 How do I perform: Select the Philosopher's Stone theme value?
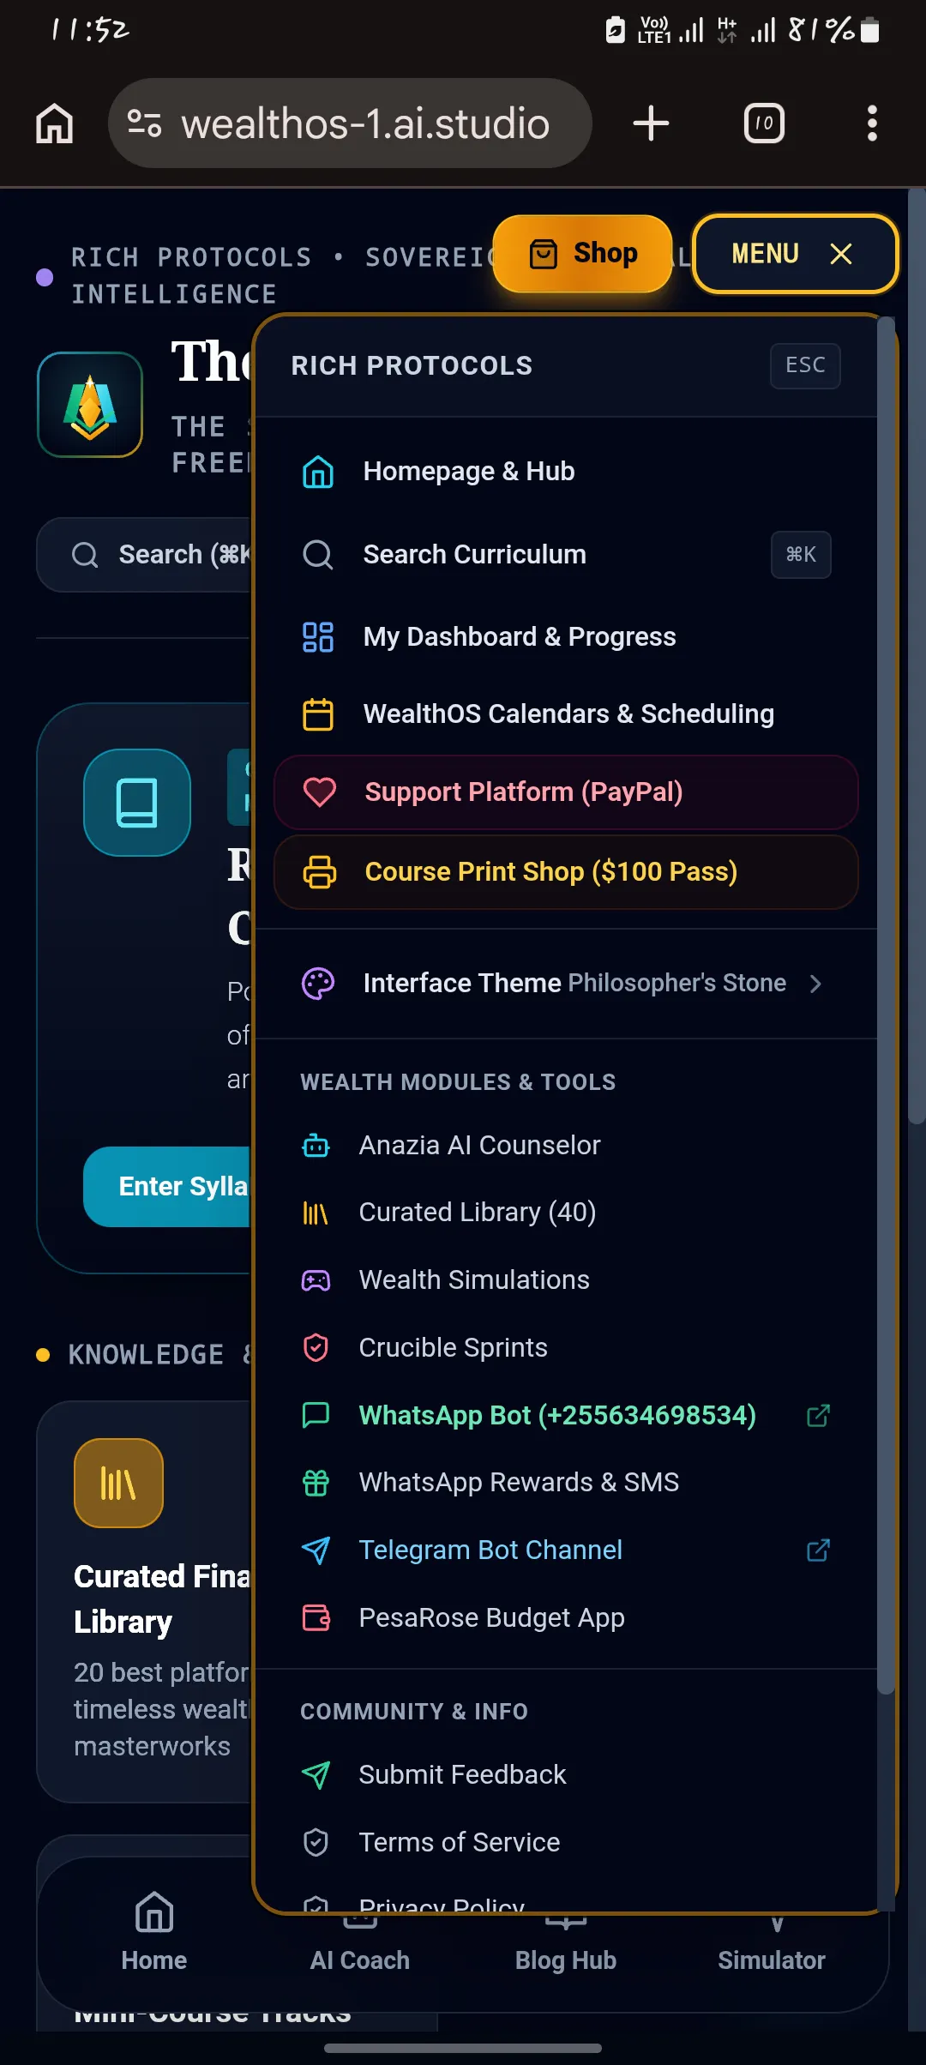(x=676, y=983)
